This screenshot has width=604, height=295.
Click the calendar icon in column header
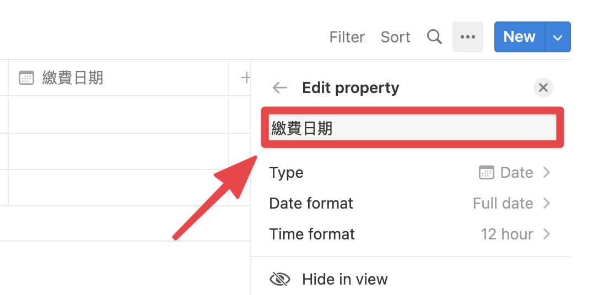coord(26,78)
